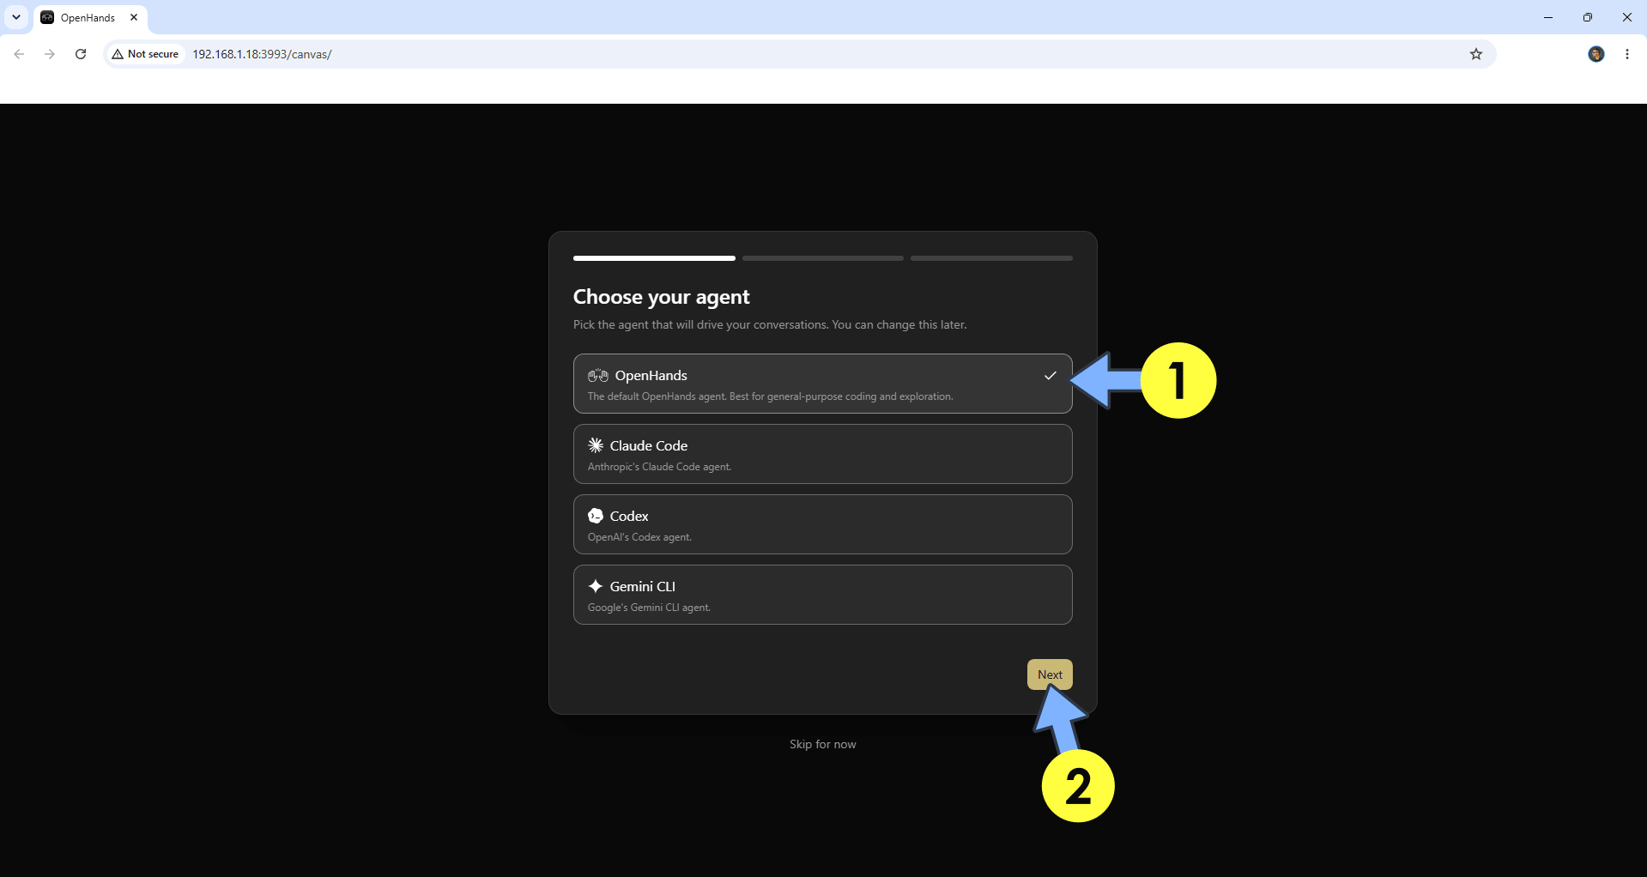1647x877 pixels.
Task: Proceed with the Next button
Action: click(1050, 674)
